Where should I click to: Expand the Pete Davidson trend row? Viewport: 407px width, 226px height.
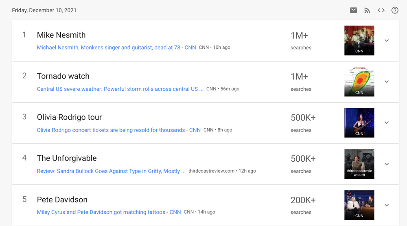point(387,205)
